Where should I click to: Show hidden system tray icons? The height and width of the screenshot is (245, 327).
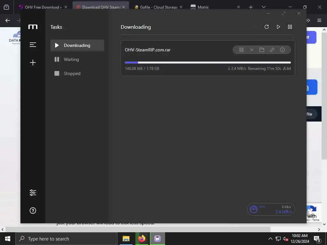tap(270, 239)
